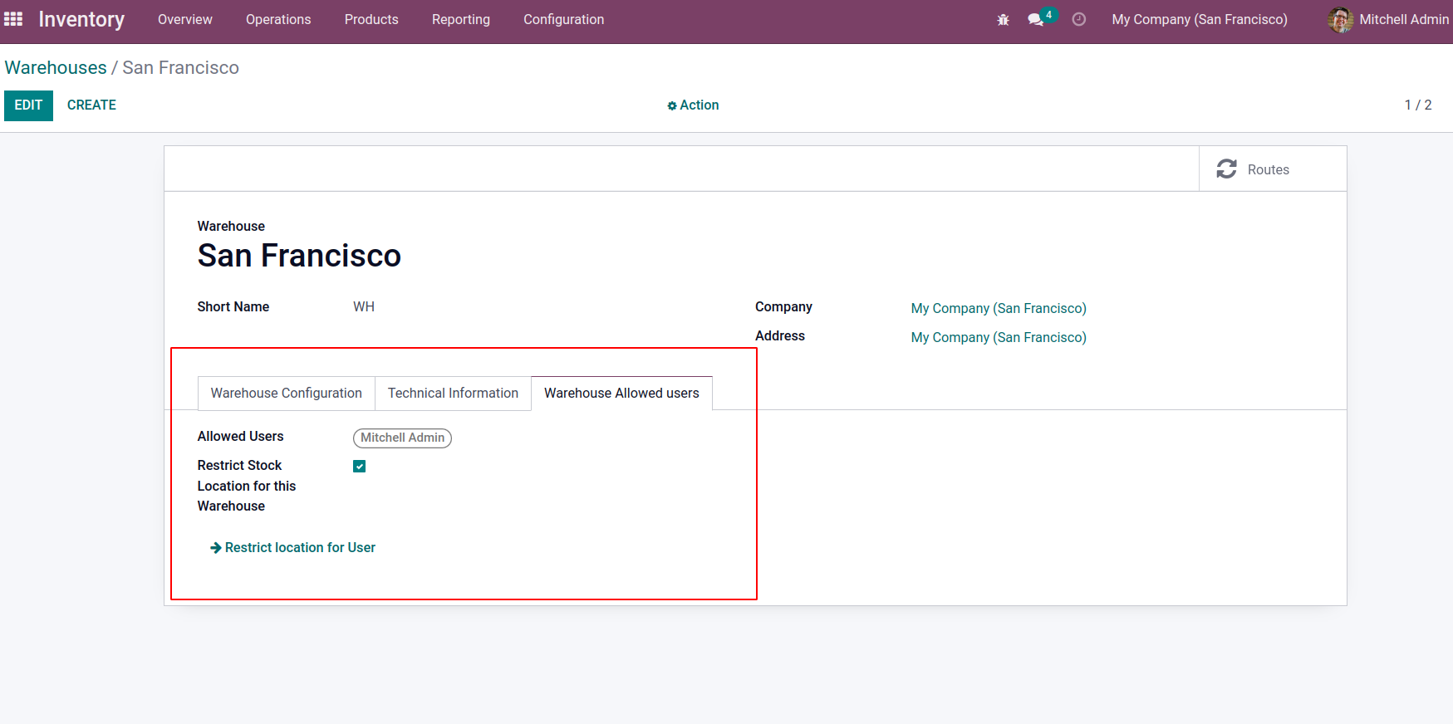The width and height of the screenshot is (1453, 724).
Task: Toggle Restrict Stock Location checkbox
Action: click(x=360, y=467)
